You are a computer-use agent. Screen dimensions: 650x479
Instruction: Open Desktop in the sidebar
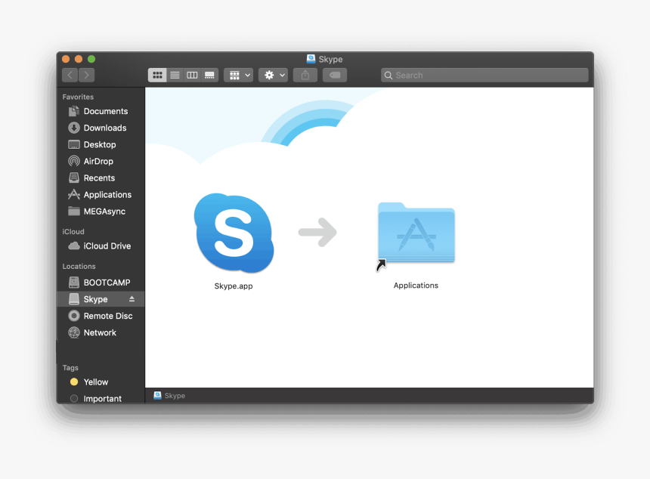click(x=101, y=144)
